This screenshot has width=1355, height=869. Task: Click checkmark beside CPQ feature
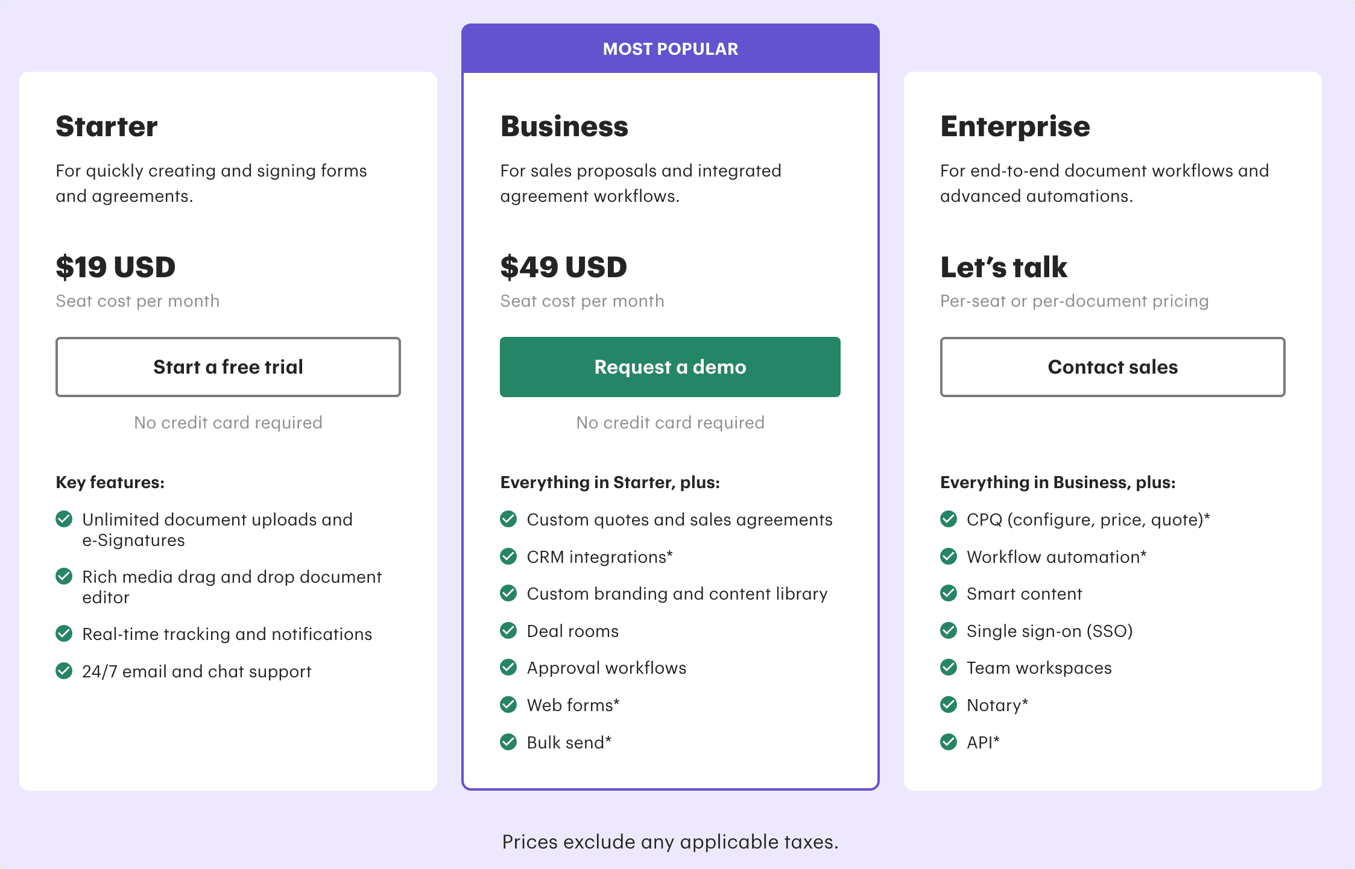tap(949, 519)
